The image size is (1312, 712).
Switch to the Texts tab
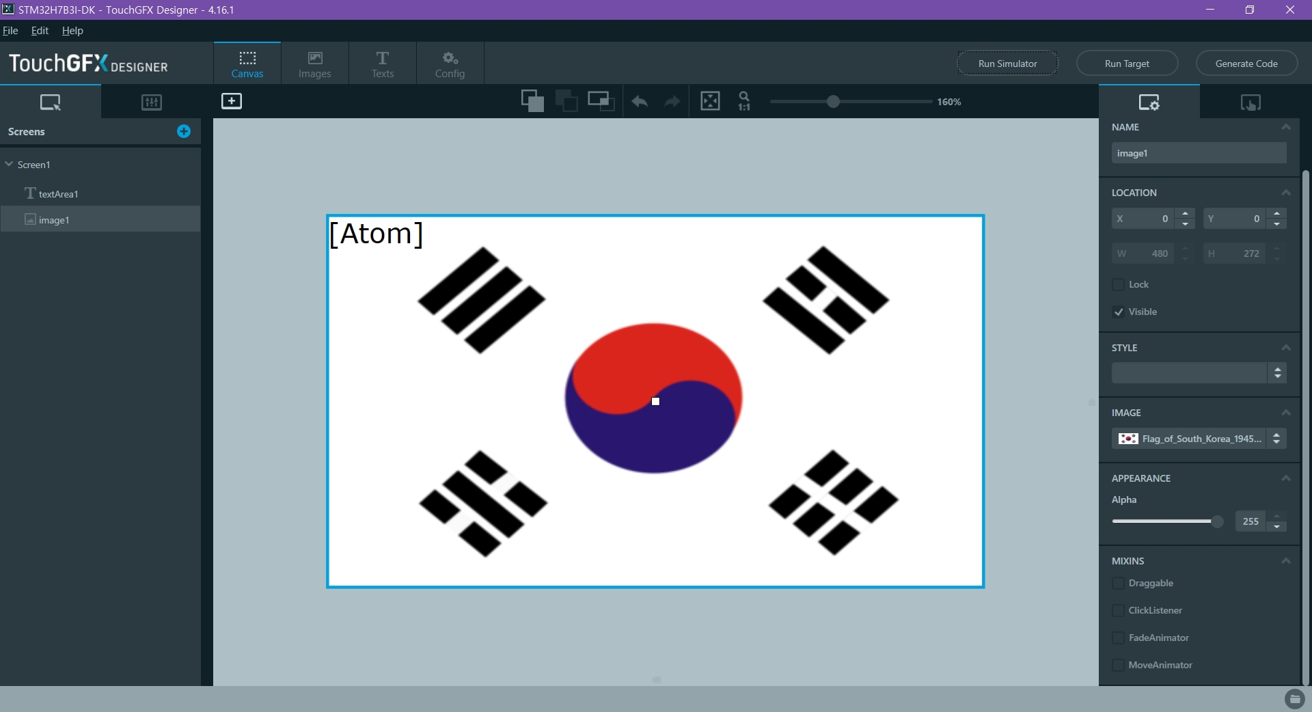point(383,64)
